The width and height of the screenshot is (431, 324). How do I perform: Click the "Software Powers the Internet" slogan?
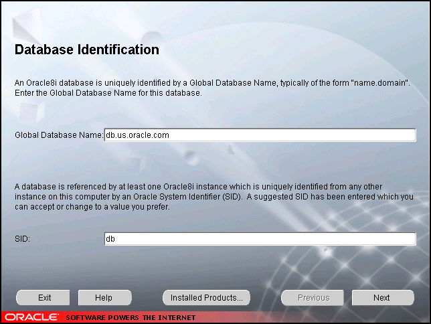(131, 318)
